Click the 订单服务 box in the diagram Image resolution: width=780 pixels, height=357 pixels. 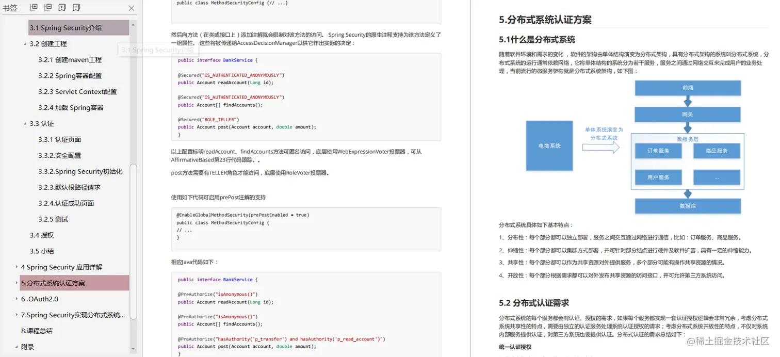(658, 151)
